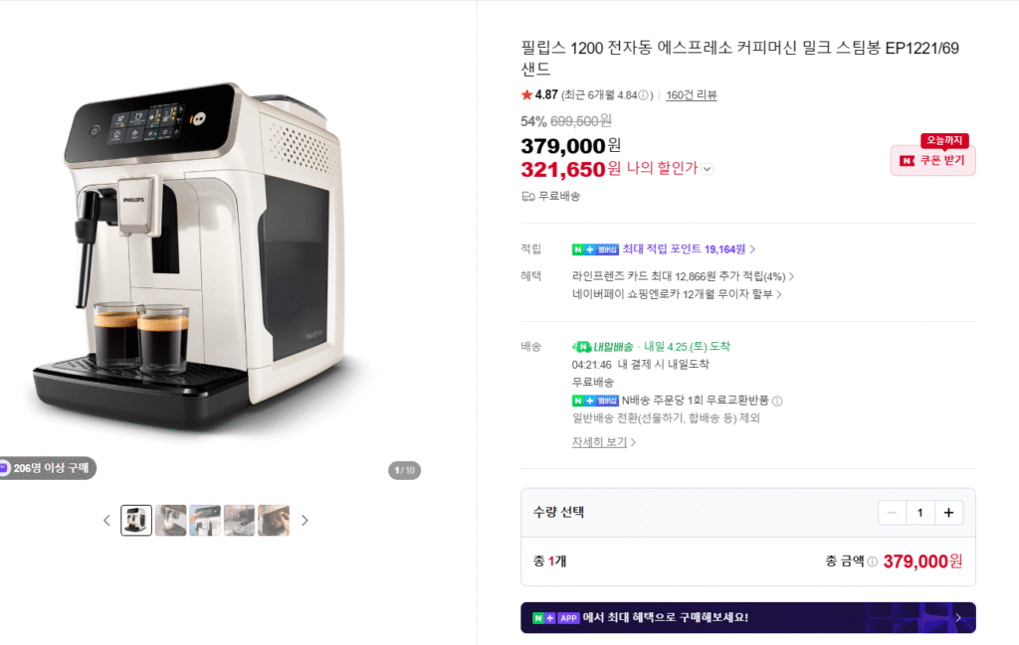Click the red star rating icon
The width and height of the screenshot is (1019, 645).
(x=526, y=95)
